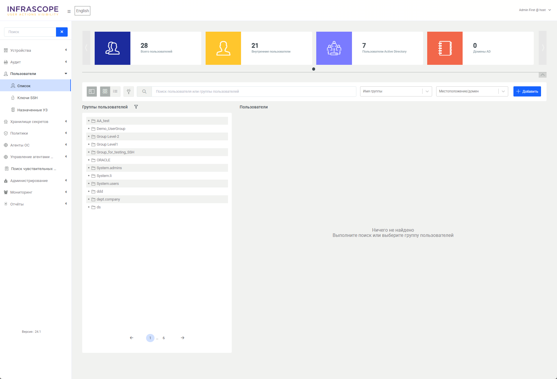
Task: Switch interface language to English
Action: pyautogui.click(x=82, y=11)
